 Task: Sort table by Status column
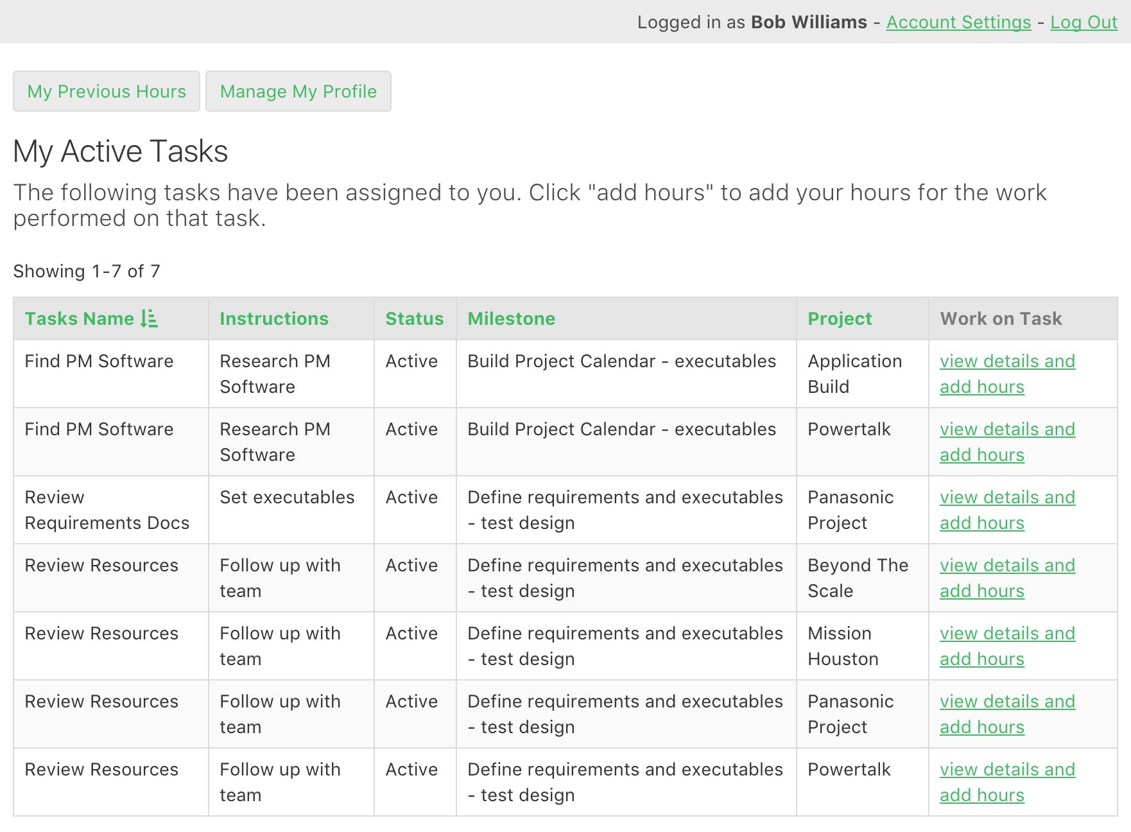coord(414,318)
